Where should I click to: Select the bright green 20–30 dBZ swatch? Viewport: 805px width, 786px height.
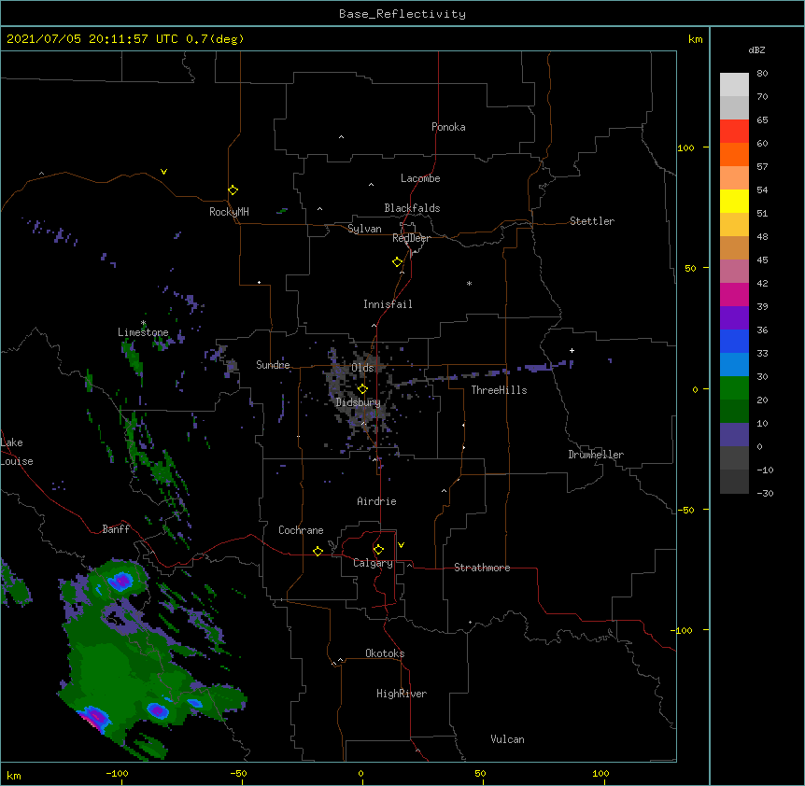point(734,388)
